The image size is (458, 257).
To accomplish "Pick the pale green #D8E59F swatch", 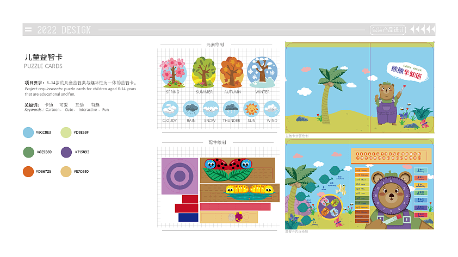I will 66,133.
